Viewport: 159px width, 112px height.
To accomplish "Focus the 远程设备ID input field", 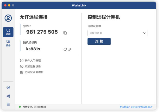I will 117,33.
